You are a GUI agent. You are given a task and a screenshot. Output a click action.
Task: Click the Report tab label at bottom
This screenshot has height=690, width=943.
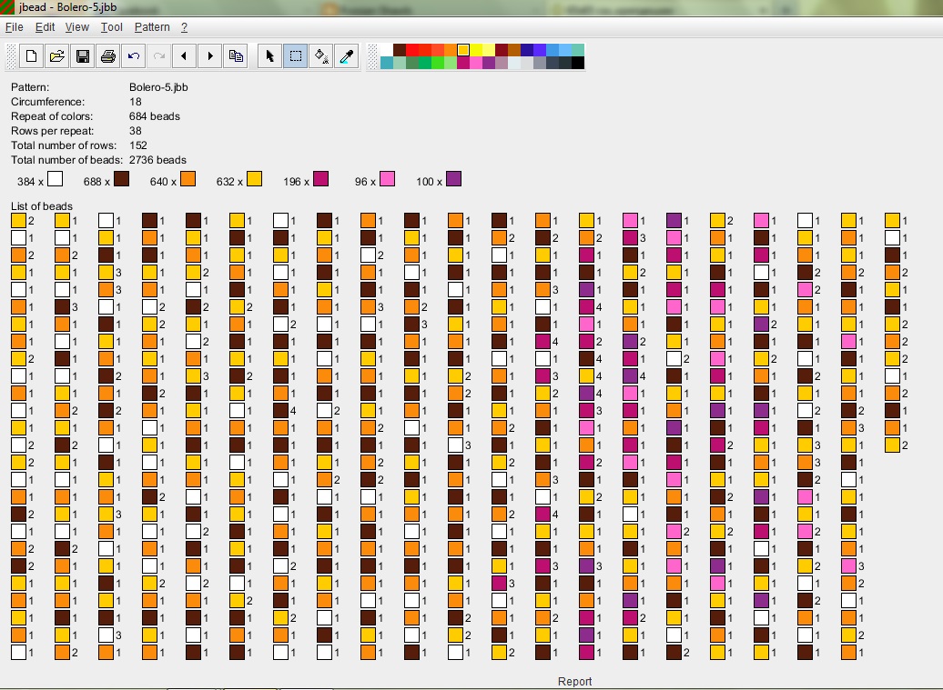tap(574, 681)
